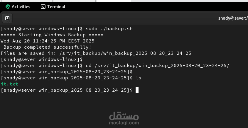Click the green logo beside Activities
The width and height of the screenshot is (248, 128).
point(8,6)
